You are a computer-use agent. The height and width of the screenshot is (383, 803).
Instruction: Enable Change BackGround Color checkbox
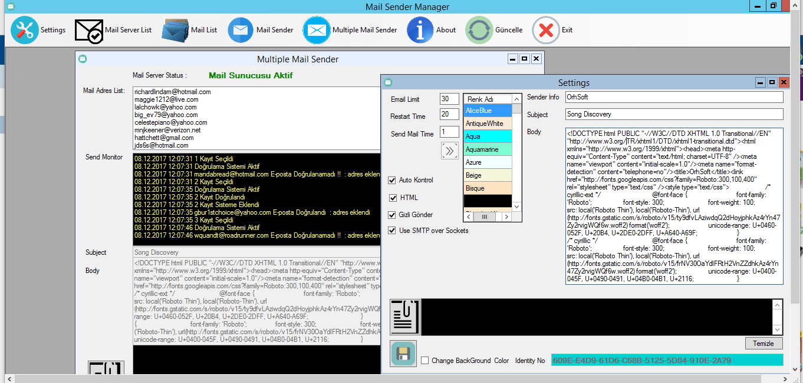(425, 361)
